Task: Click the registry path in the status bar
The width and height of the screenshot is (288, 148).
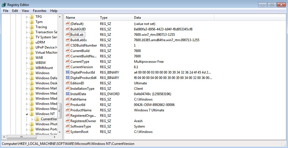Action: coord(68,143)
